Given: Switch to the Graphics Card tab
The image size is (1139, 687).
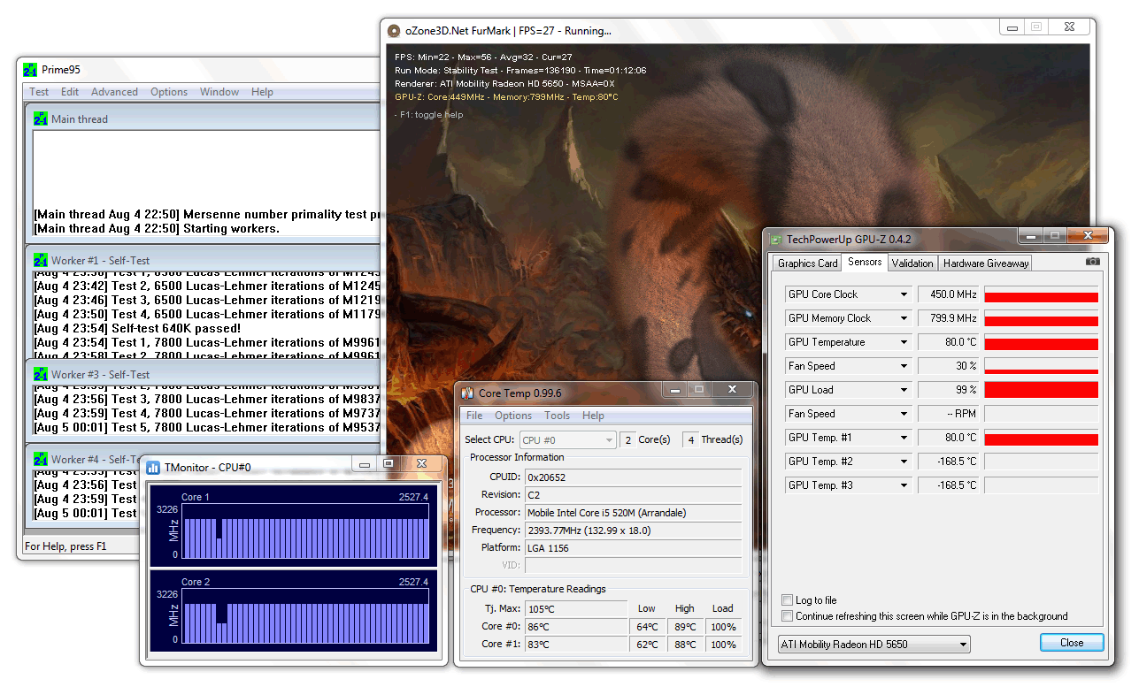Looking at the screenshot, I should point(807,263).
